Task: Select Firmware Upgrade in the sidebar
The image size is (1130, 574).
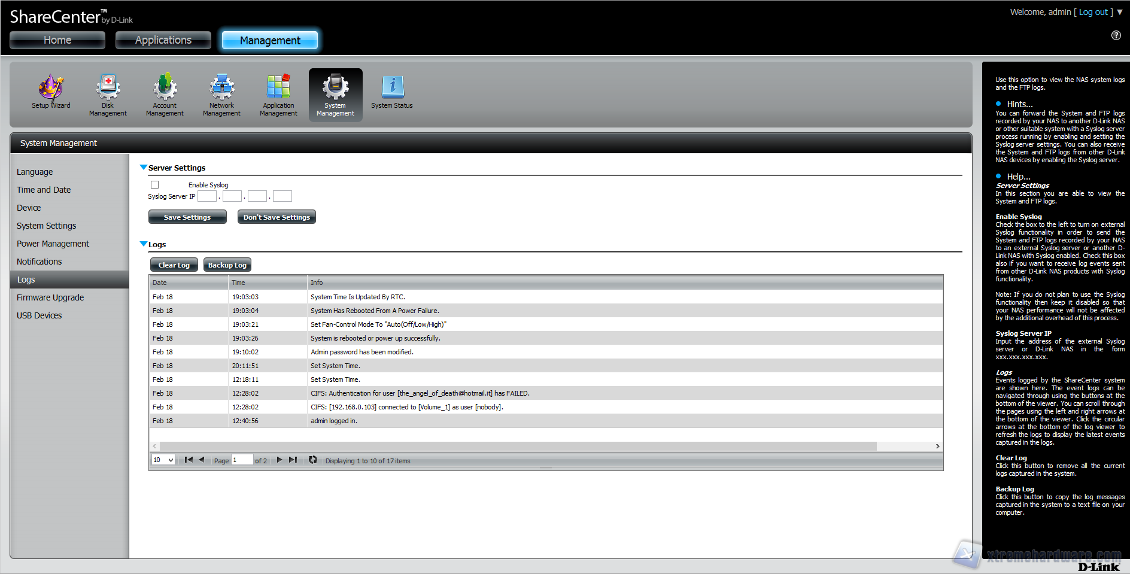Action: tap(50, 297)
